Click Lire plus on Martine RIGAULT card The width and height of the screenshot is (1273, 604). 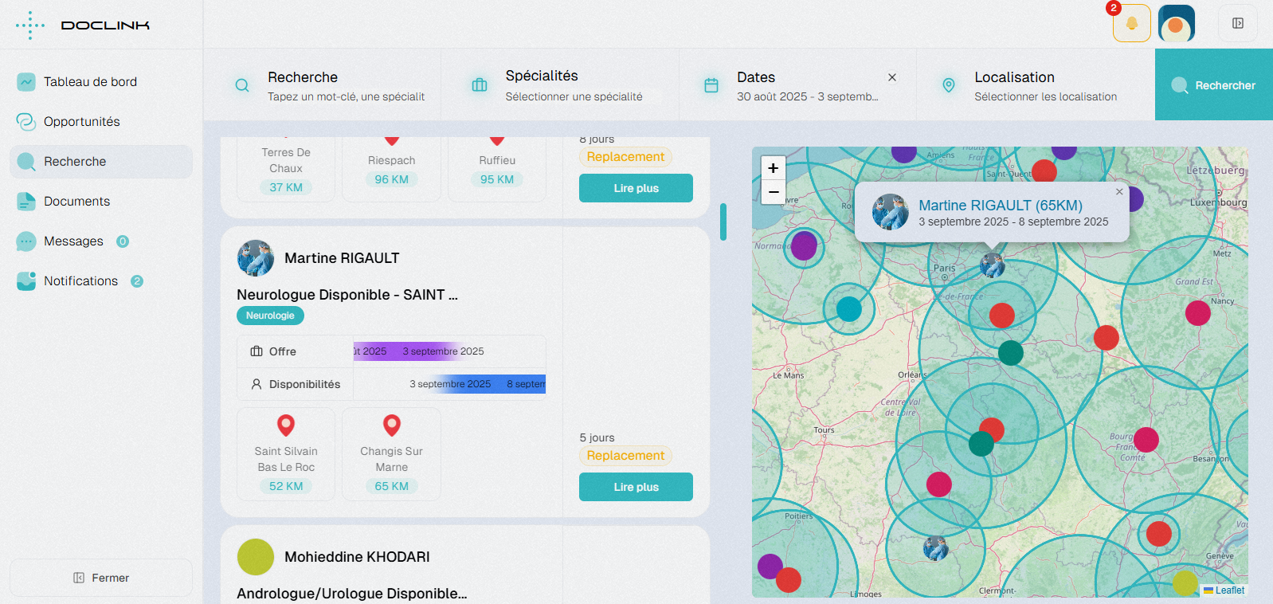tap(636, 487)
